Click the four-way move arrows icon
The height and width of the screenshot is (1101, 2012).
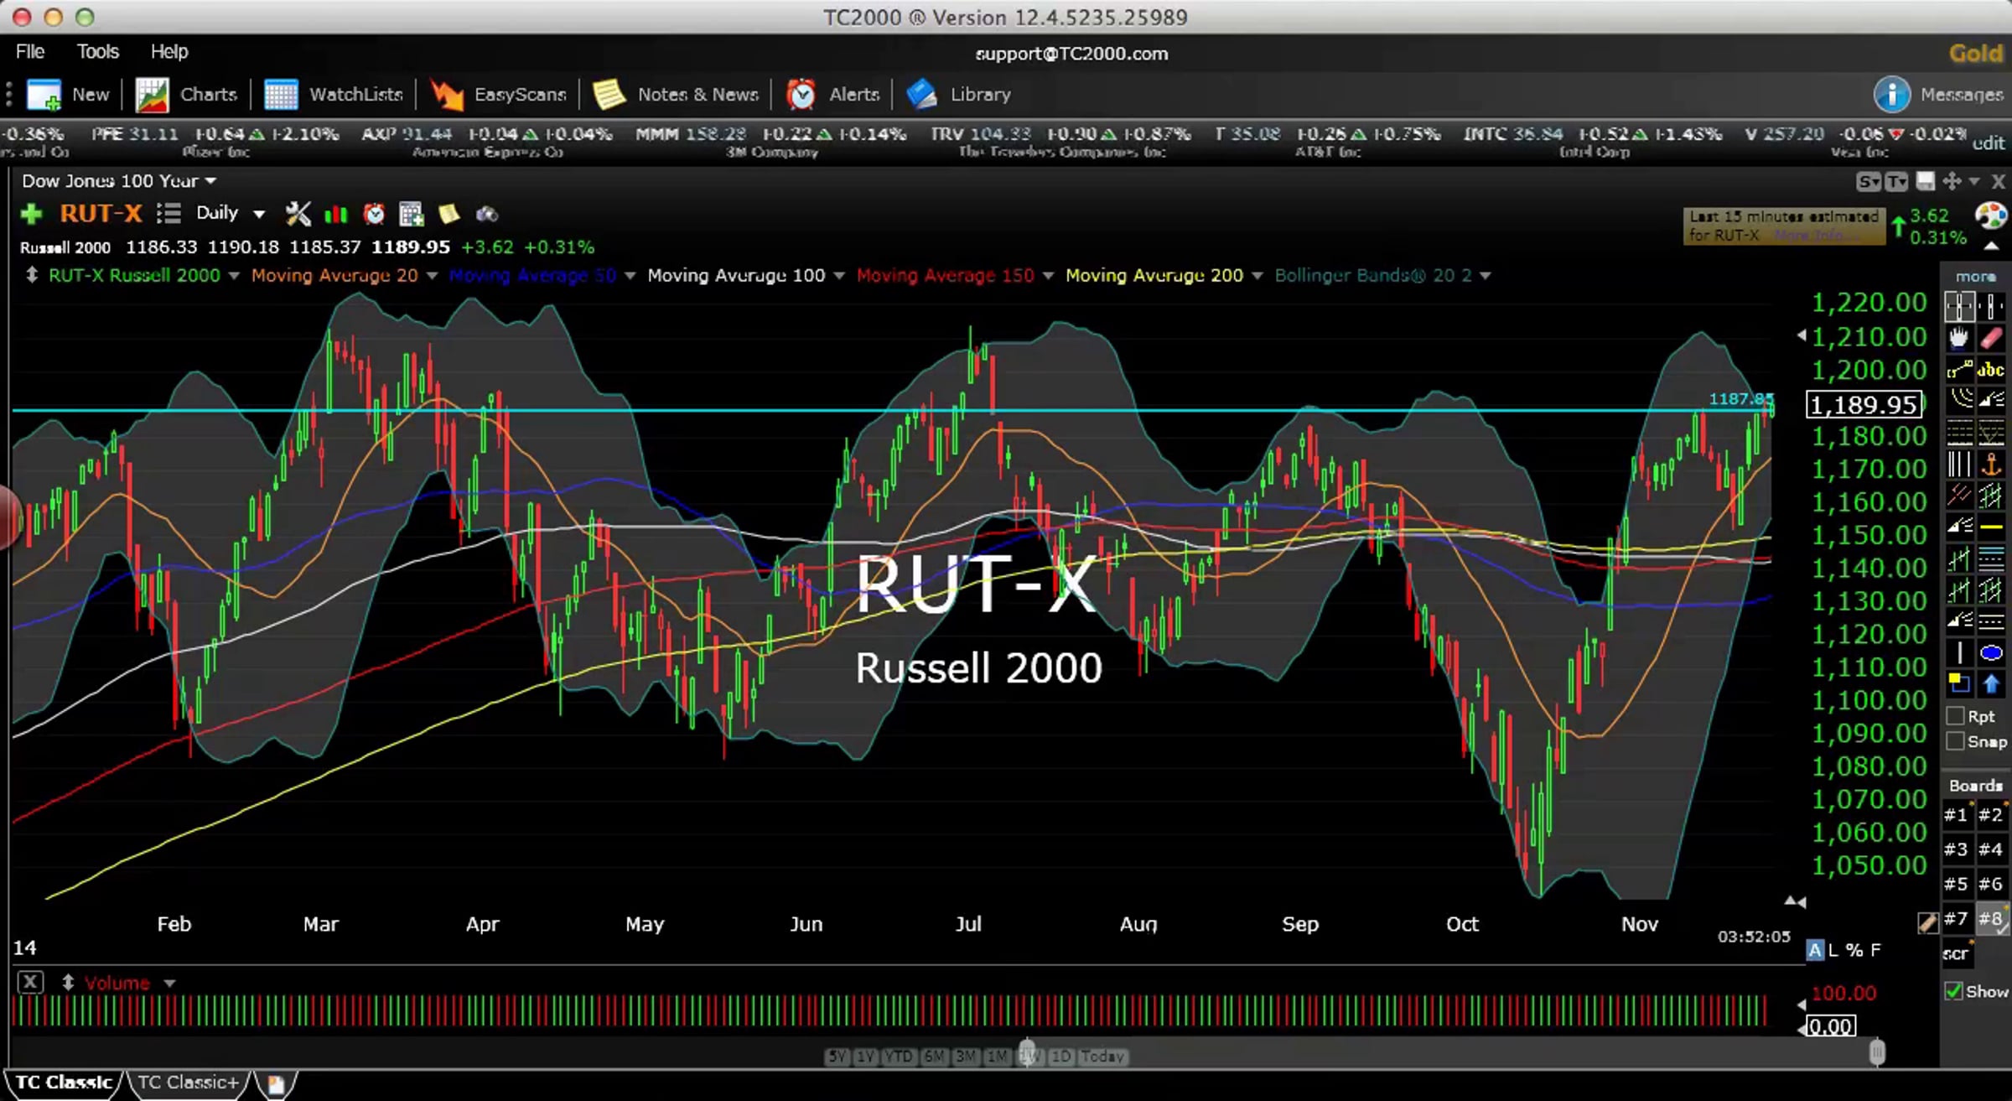1952,181
